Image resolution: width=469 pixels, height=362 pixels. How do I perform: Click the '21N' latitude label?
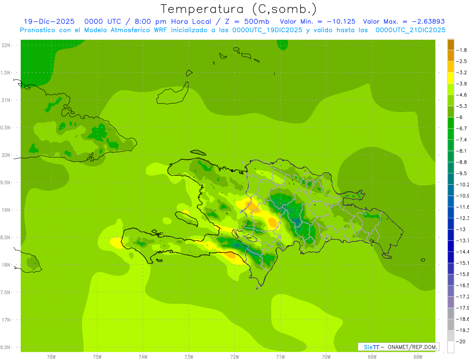pyautogui.click(x=6, y=100)
